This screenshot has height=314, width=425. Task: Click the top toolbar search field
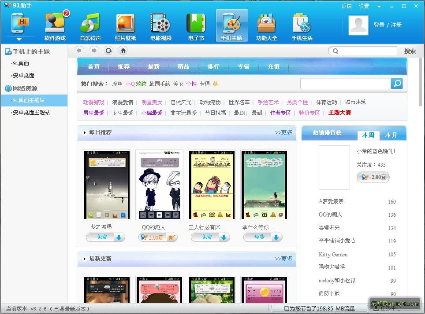pos(363,51)
